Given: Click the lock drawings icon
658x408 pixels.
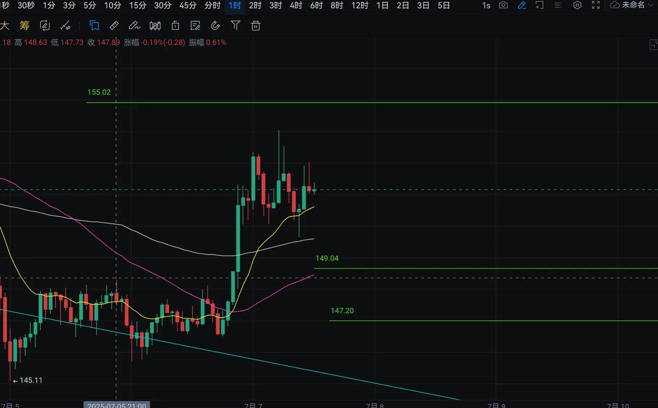Looking at the screenshot, I should click(x=175, y=26).
